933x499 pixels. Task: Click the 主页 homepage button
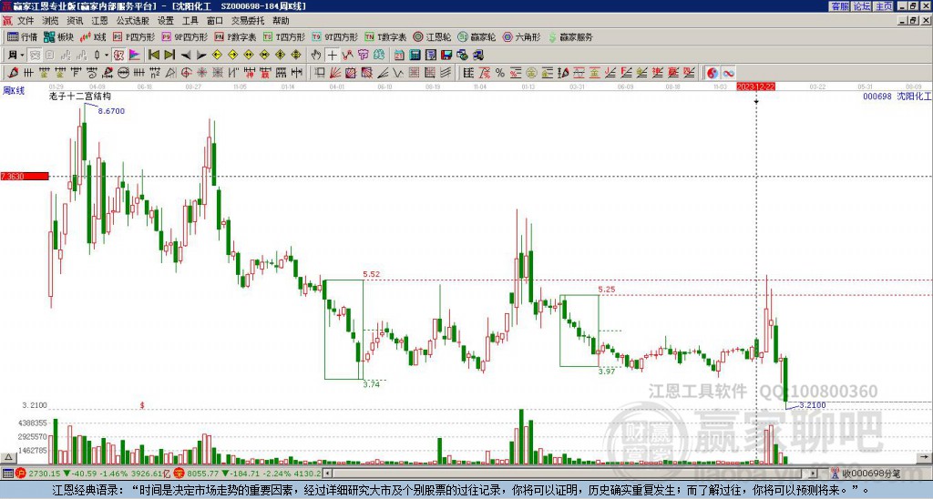884,6
